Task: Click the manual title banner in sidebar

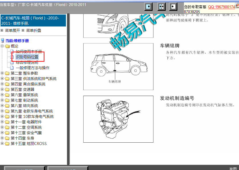Action: 33,21
